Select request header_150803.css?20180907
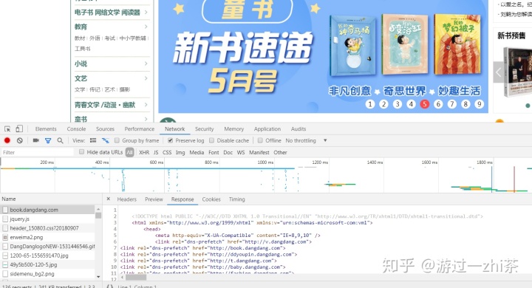 click(x=47, y=228)
